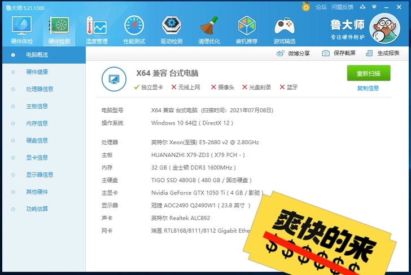Screen dimensions: 411x275
Task: Click the X64 兼容 台式电脑 heading
Action: [167, 73]
